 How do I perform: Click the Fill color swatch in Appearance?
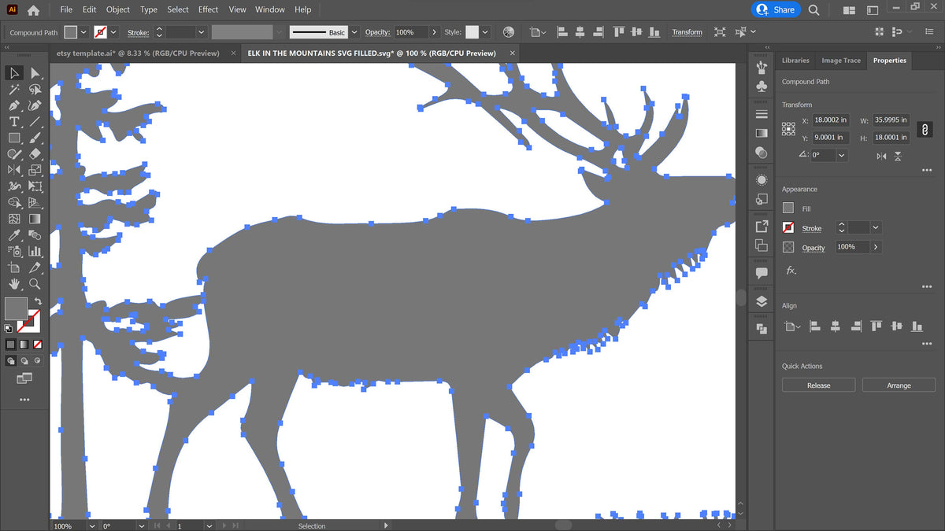[788, 208]
